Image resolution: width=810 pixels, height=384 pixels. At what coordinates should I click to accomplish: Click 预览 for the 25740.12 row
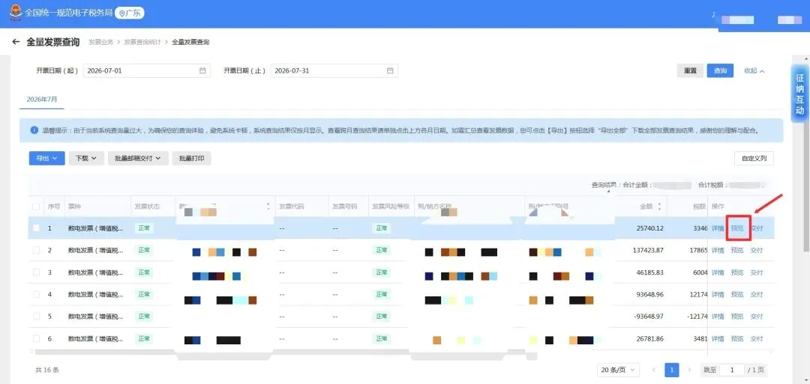pos(737,228)
